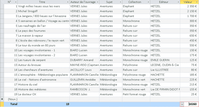The height and width of the screenshot is (107, 199).
Task: Click the title La Jangara / 800 lieues sur l'Amazone
Action: tap(42, 16)
